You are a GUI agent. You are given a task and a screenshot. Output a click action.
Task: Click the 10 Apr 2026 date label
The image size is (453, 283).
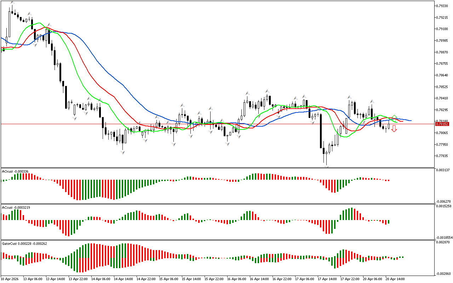[10, 279]
